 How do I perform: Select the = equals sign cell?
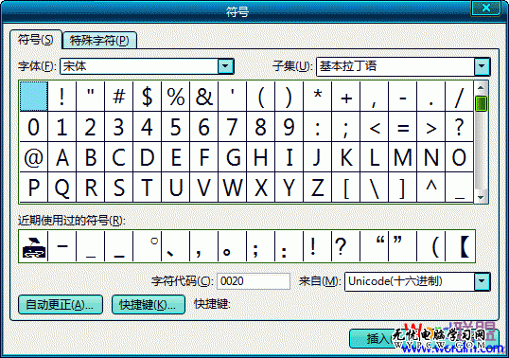click(402, 127)
